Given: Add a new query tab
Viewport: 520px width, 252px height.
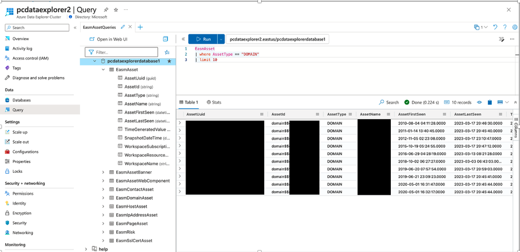Looking at the screenshot, I should pos(140,27).
